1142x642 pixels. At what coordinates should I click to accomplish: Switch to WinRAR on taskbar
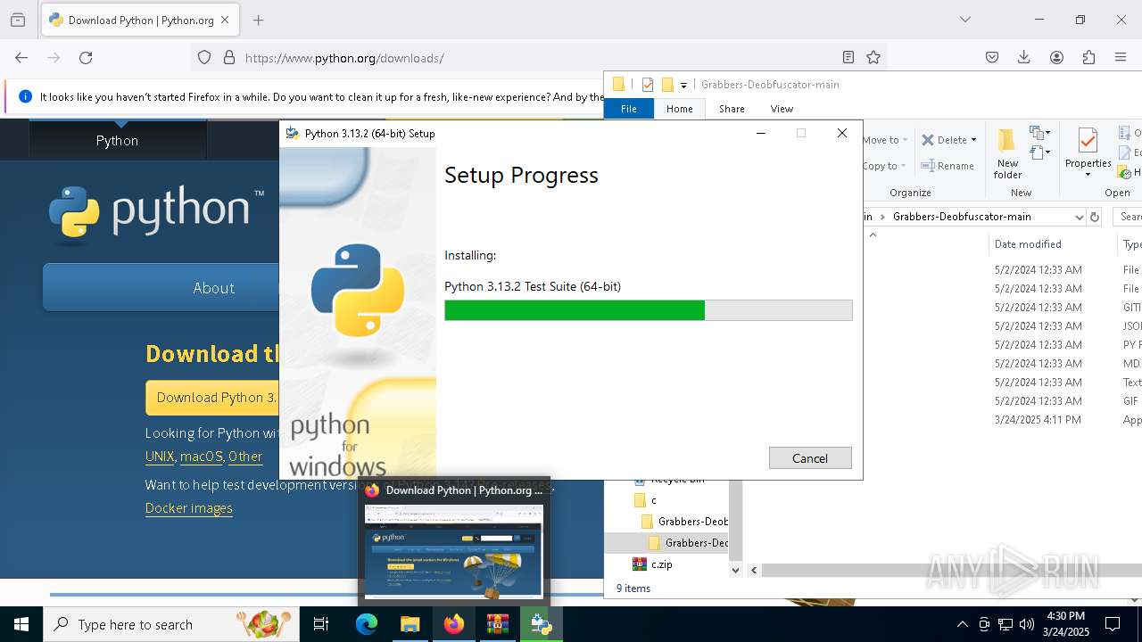497,624
